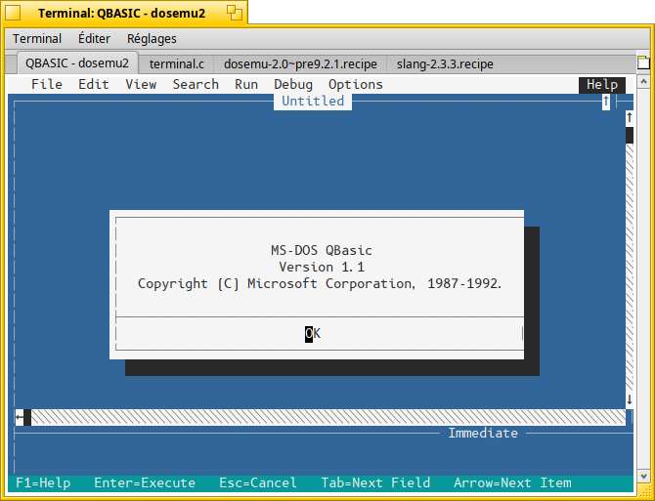Open the QBasic Edit menu
The width and height of the screenshot is (655, 501).
pos(94,85)
